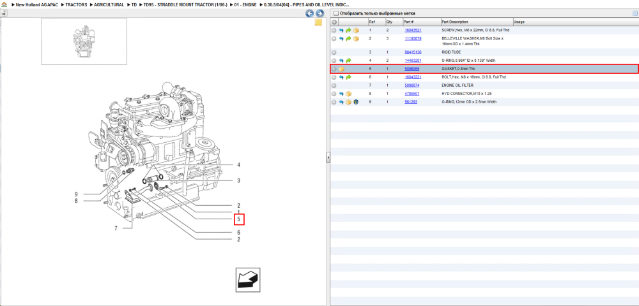Click blue supersession arrow for part 16043521
Screen dimensions: 639x306
[341, 31]
